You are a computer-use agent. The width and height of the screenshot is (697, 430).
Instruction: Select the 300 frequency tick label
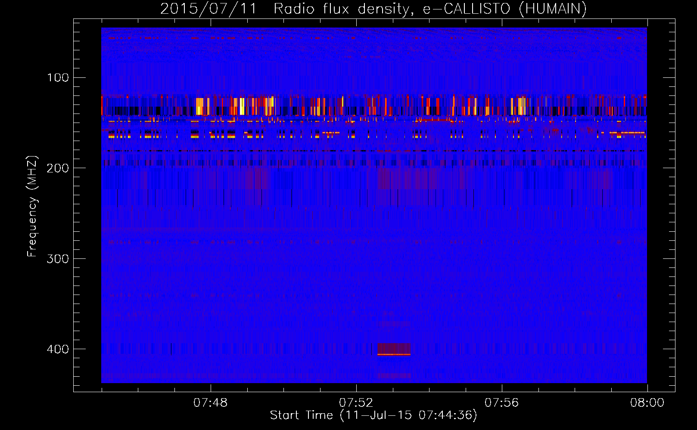coord(58,258)
